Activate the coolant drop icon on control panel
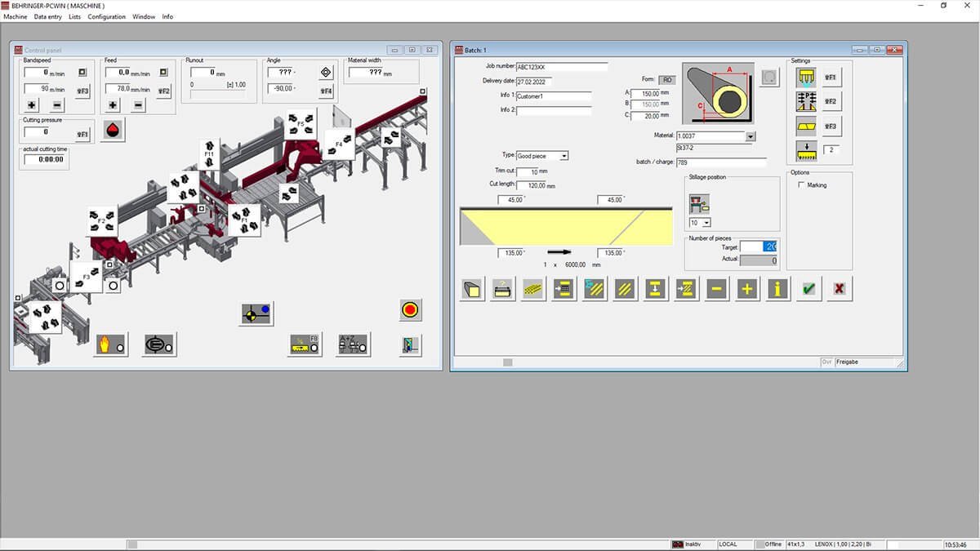The image size is (980, 551). 113,128
